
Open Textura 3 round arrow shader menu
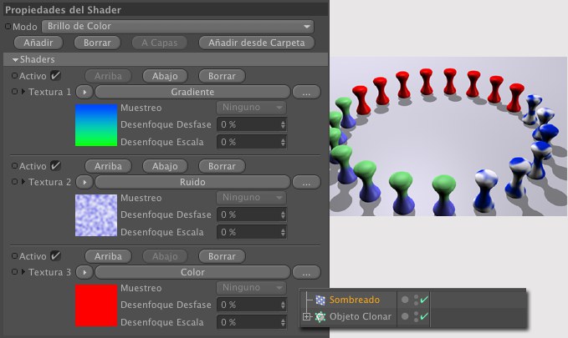84,272
